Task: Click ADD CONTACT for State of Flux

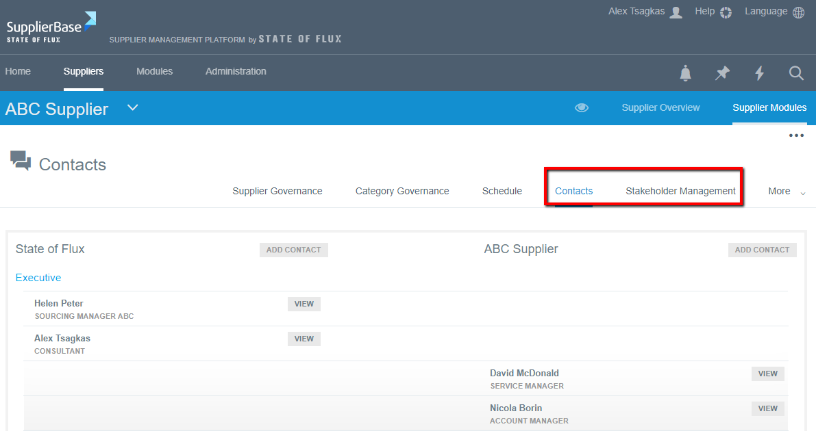Action: 293,250
